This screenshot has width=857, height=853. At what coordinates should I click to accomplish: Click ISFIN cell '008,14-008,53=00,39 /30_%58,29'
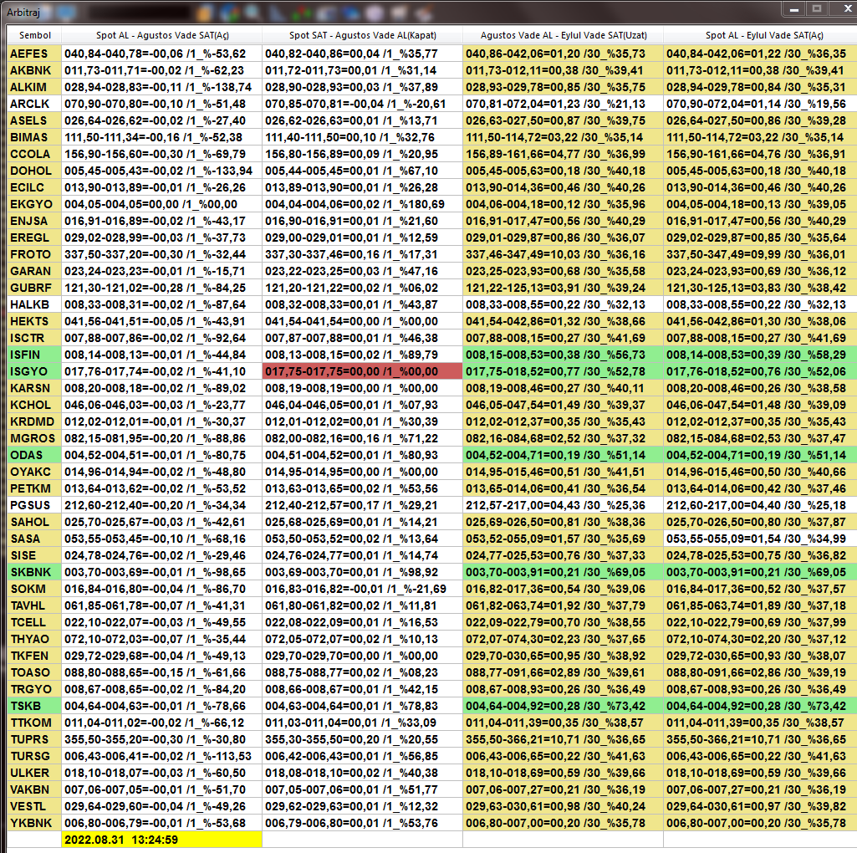point(760,355)
